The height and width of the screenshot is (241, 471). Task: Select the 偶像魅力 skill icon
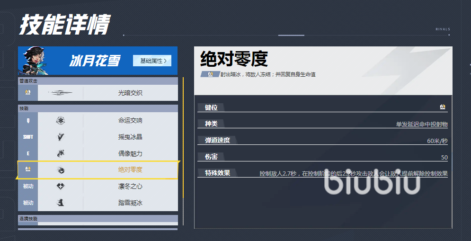60,154
